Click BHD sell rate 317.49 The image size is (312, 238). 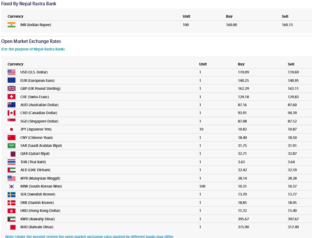(x=293, y=227)
